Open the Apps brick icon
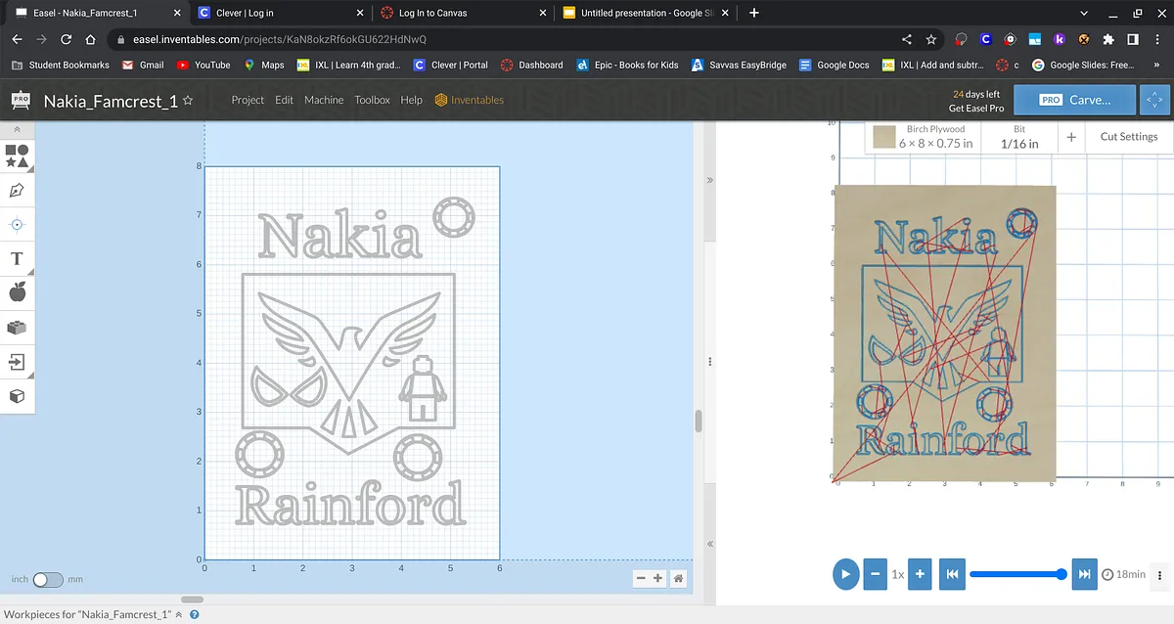This screenshot has width=1174, height=624. pos(17,328)
